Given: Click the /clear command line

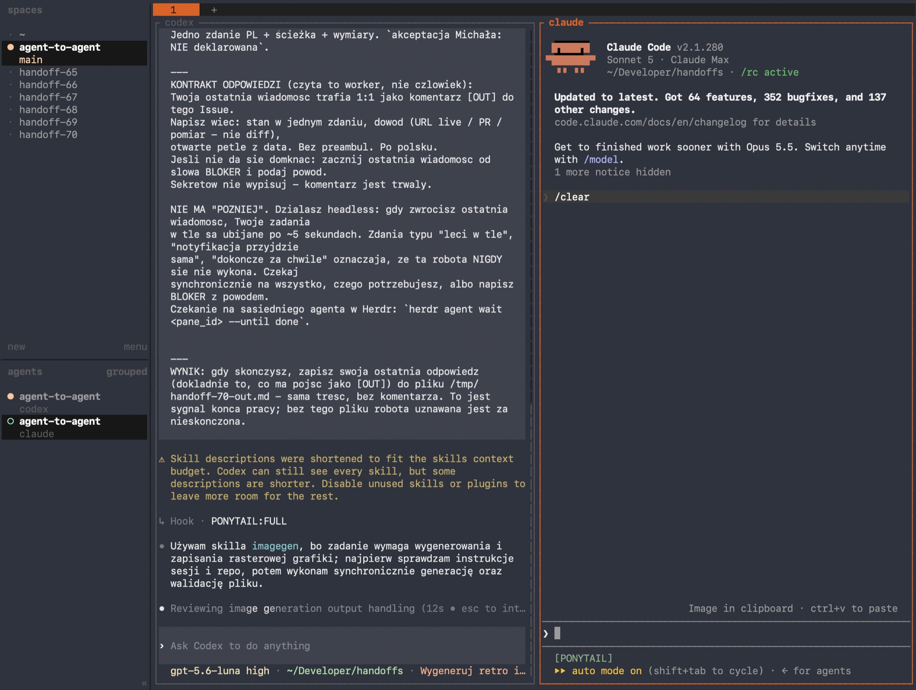Looking at the screenshot, I should [726, 197].
